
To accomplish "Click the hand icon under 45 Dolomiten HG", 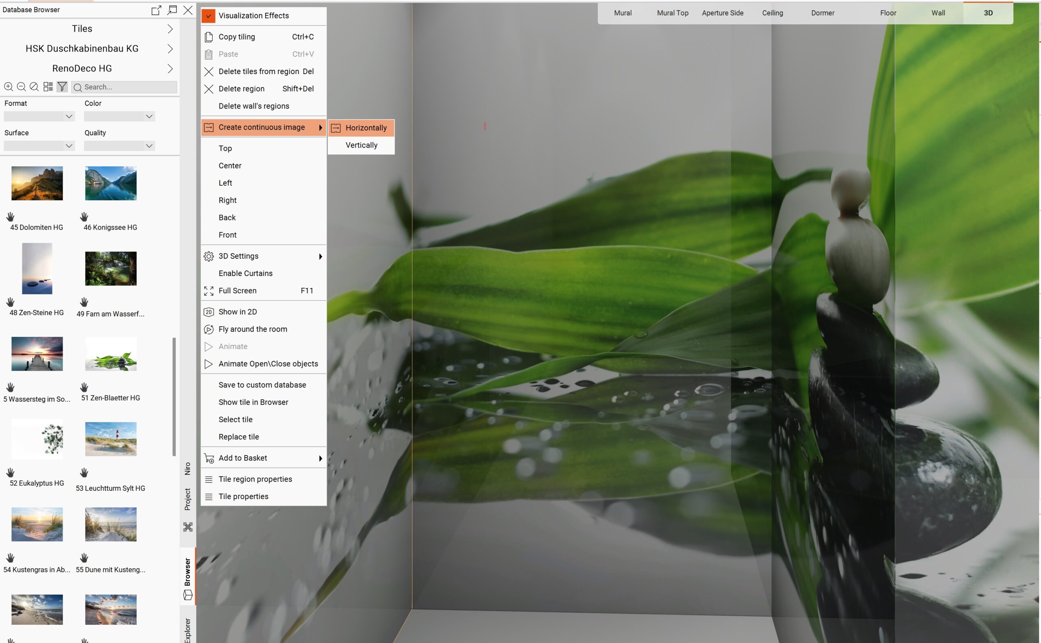I will (x=11, y=217).
